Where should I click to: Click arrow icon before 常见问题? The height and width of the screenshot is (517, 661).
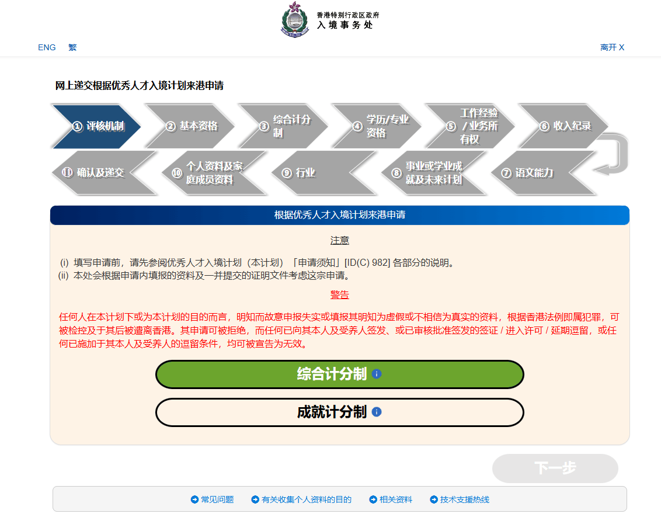click(x=194, y=499)
